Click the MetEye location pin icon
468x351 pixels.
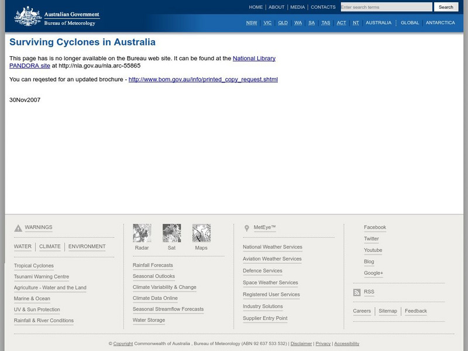point(247,228)
